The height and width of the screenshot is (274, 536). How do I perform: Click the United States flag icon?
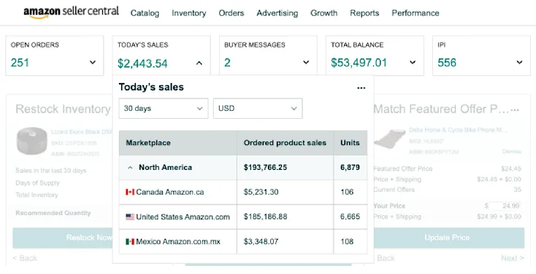pos(130,216)
